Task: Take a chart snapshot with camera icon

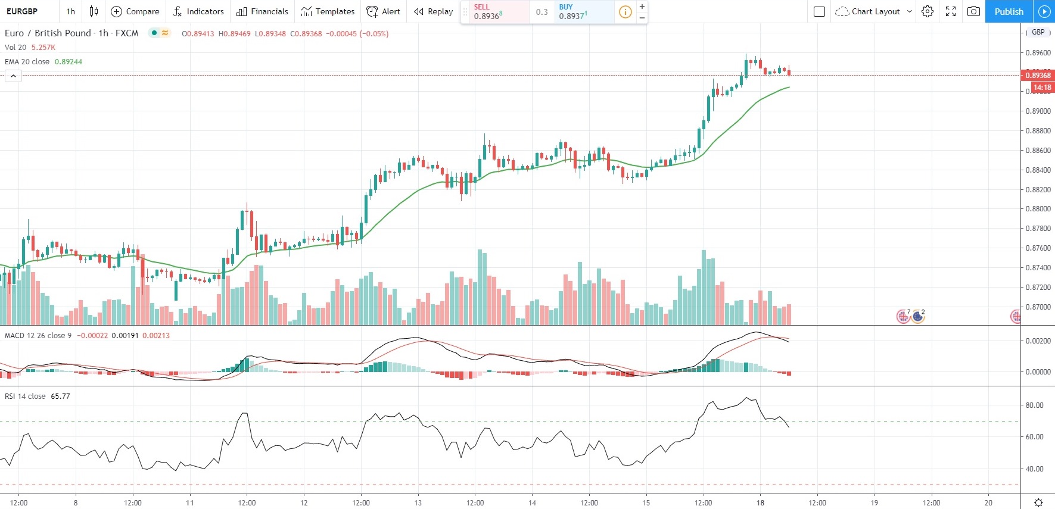Action: [973, 11]
